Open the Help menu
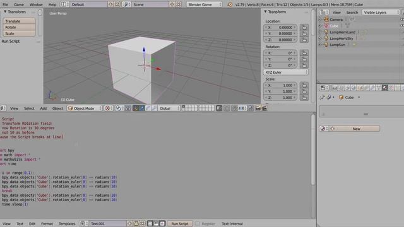The image size is (404, 227). 52,4
